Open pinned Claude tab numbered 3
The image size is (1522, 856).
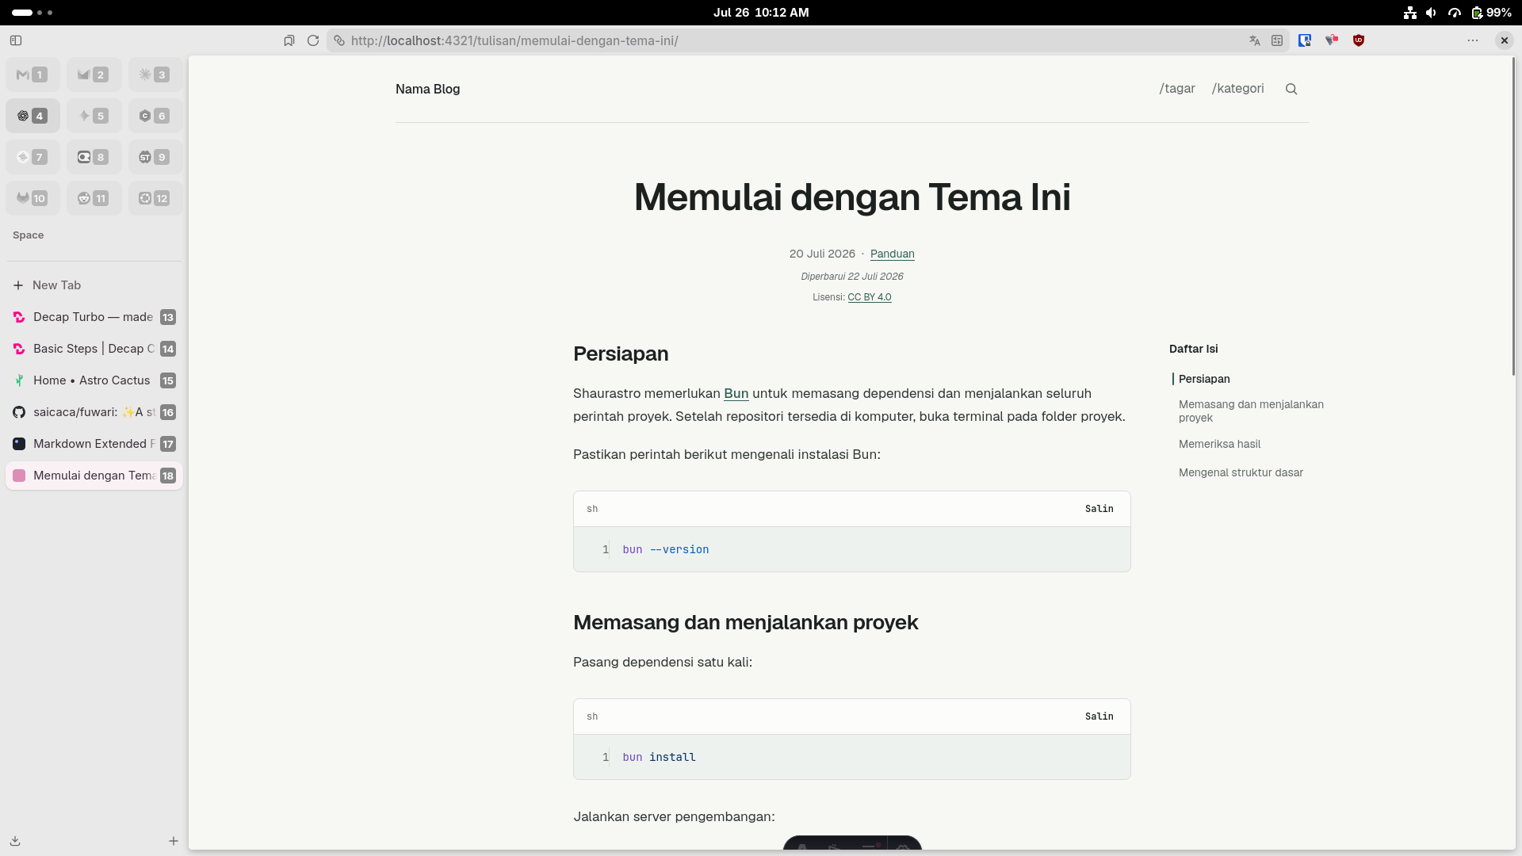click(x=155, y=75)
